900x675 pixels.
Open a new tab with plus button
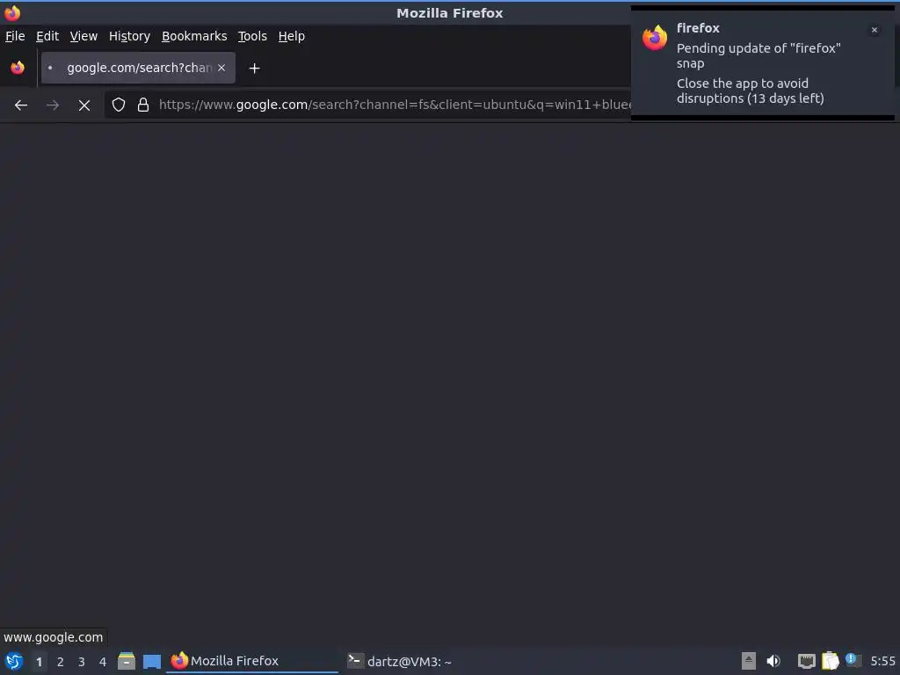tap(254, 69)
